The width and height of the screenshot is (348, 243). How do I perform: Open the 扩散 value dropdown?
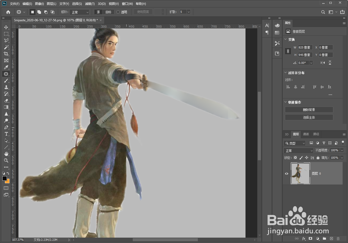pyautogui.click(x=189, y=12)
